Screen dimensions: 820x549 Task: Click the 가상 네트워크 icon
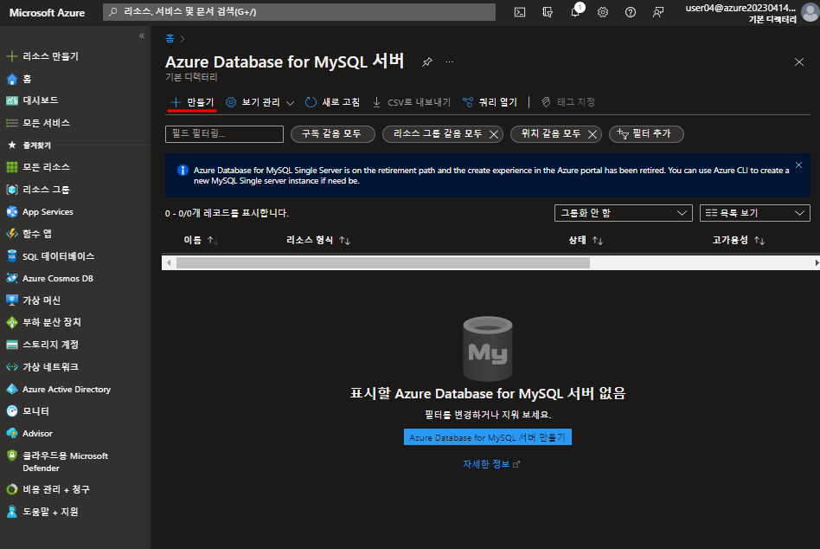pos(11,367)
